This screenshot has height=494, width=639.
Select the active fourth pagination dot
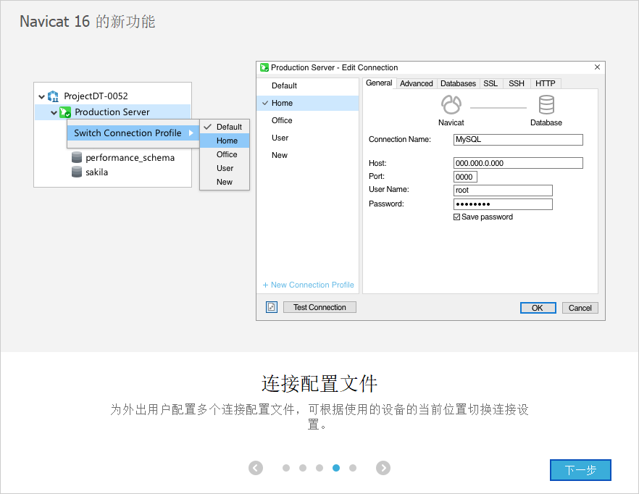coord(336,468)
